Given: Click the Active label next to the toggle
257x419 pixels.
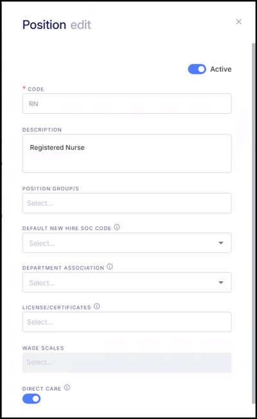Looking at the screenshot, I should [x=220, y=69].
